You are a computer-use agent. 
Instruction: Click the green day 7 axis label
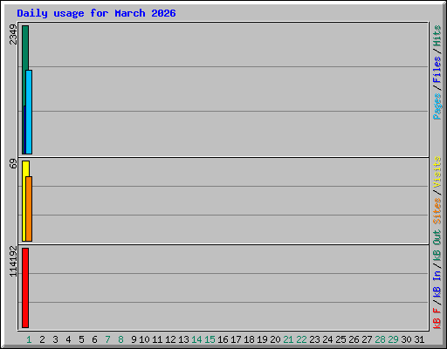click(x=107, y=339)
